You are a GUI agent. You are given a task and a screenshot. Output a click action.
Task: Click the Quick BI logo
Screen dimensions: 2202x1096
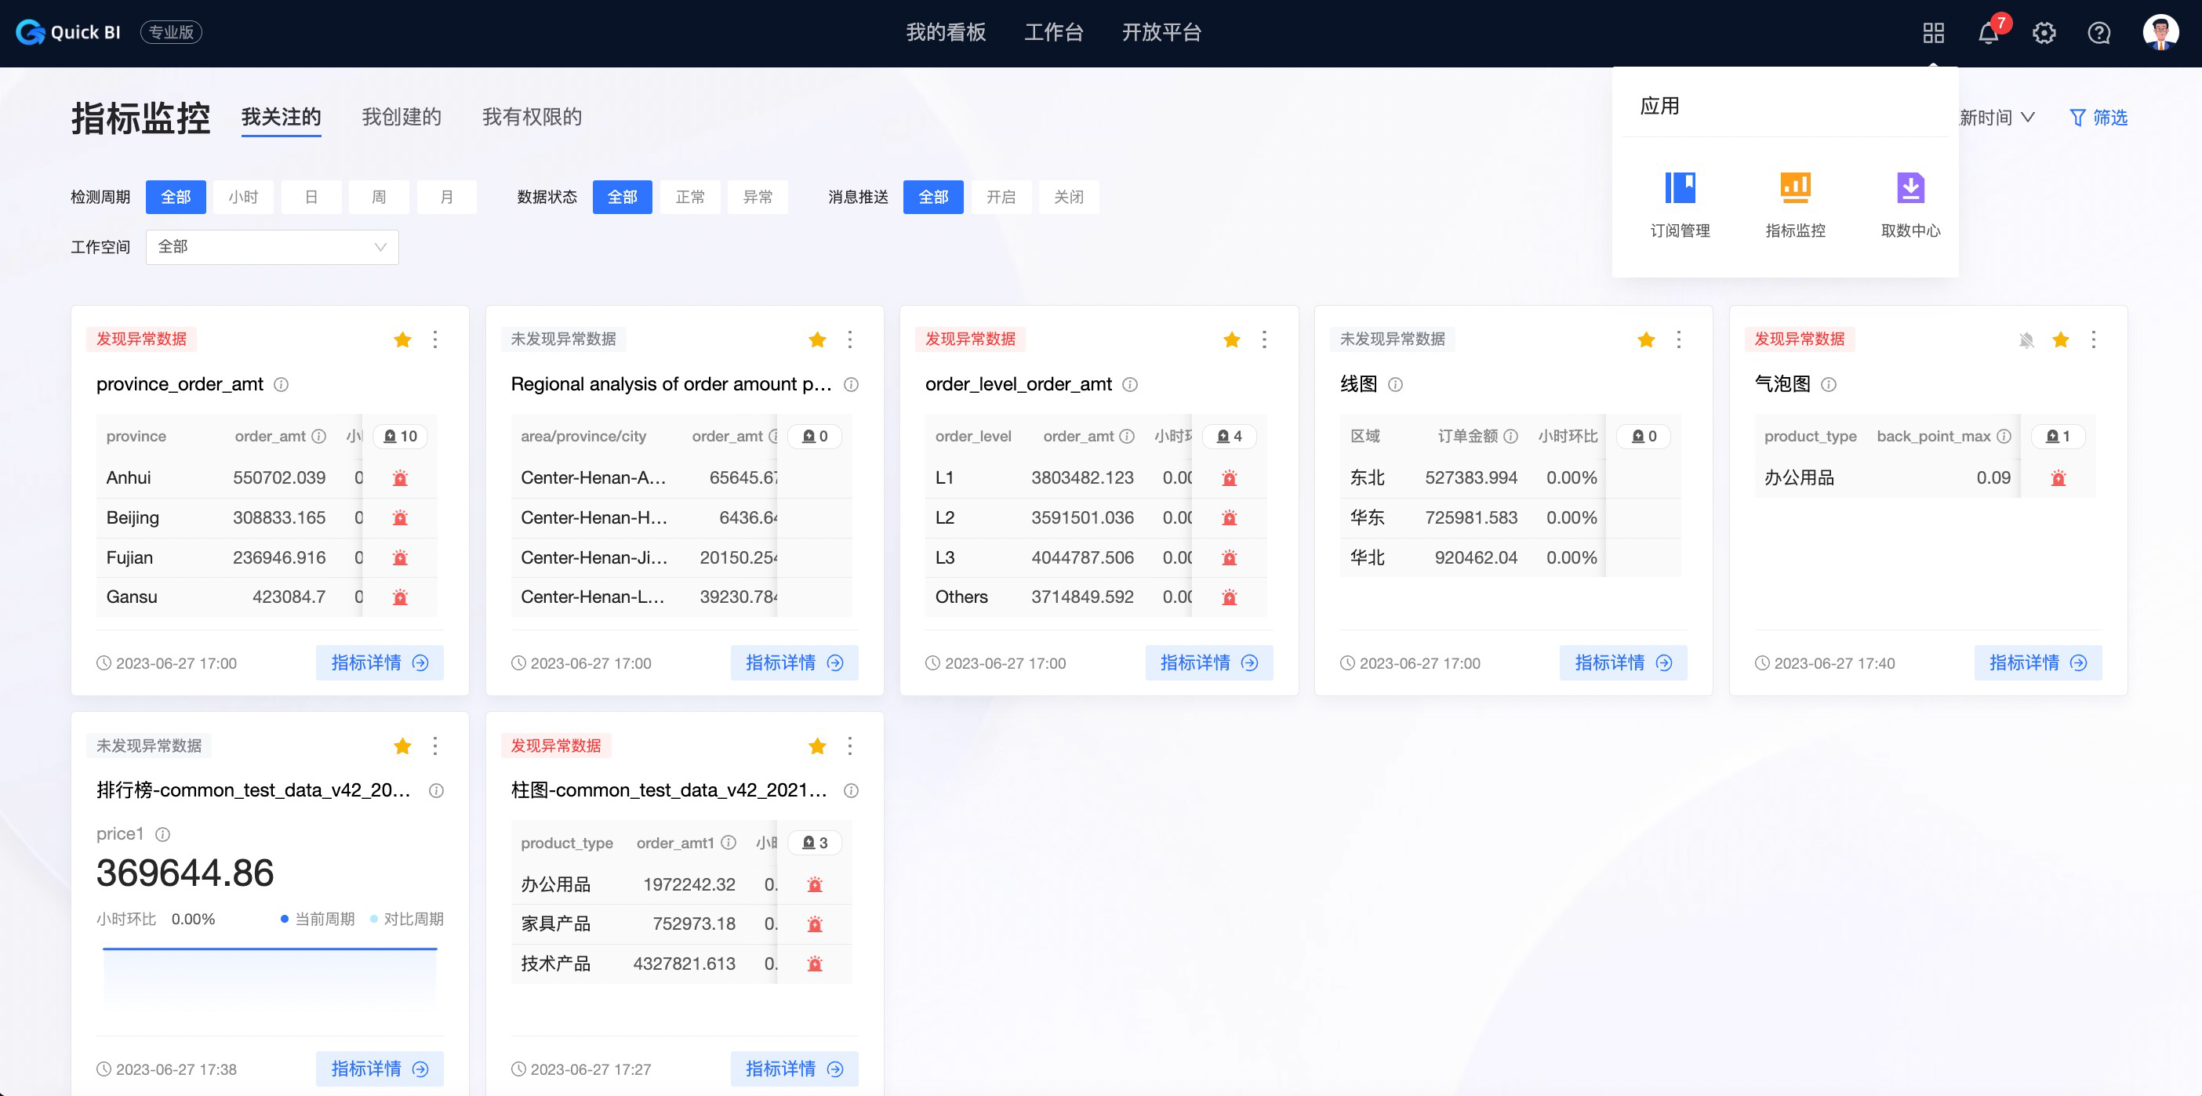(67, 32)
